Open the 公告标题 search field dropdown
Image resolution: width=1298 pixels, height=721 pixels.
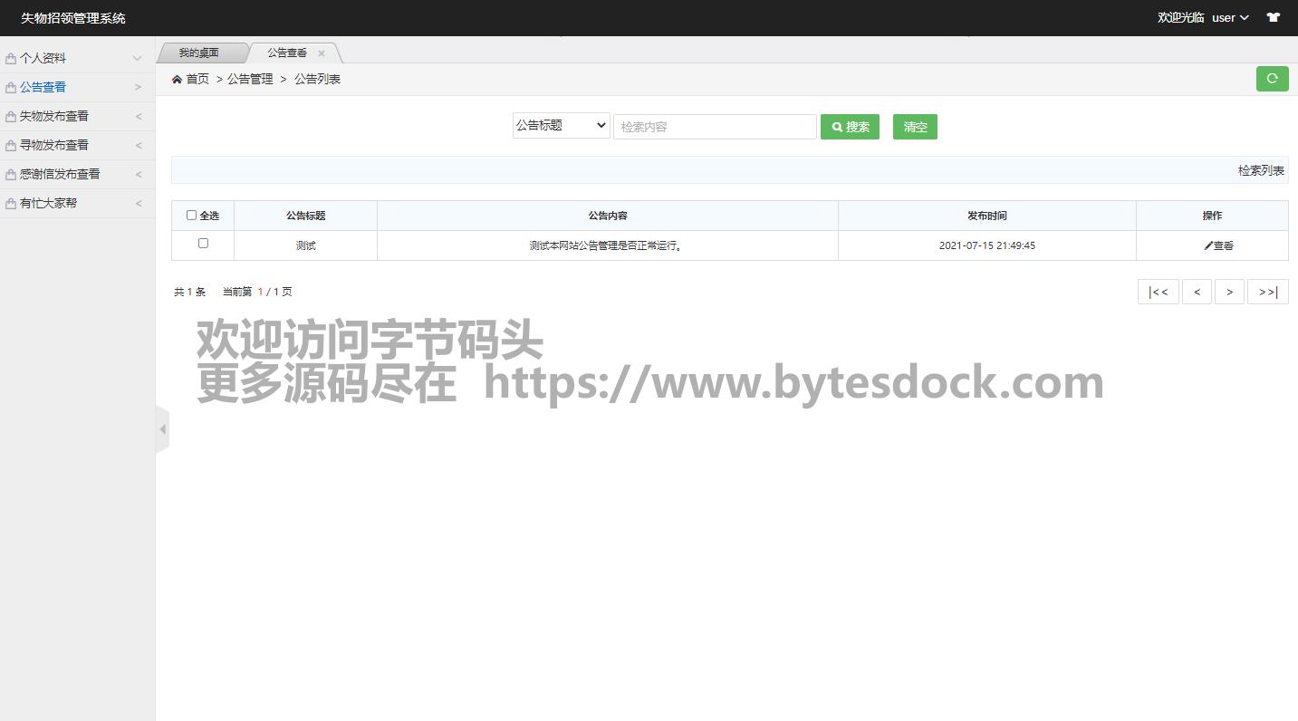click(x=561, y=126)
